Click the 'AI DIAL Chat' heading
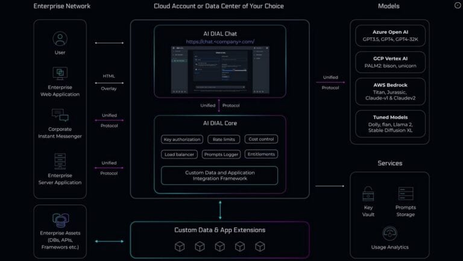 coord(220,34)
